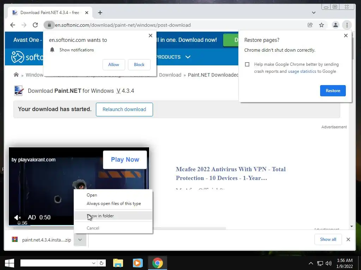The width and height of the screenshot is (361, 270).
Task: Expand the PRODUCTS menu chevron
Action: point(188,57)
